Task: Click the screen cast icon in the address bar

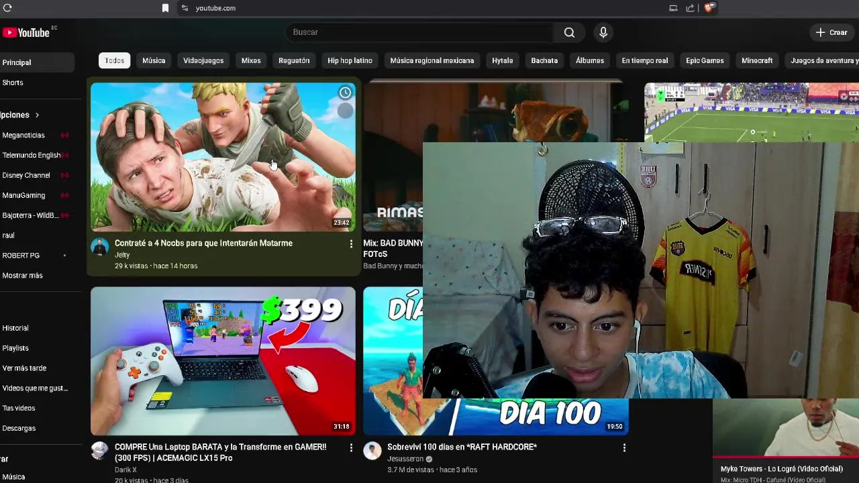Action: (673, 8)
